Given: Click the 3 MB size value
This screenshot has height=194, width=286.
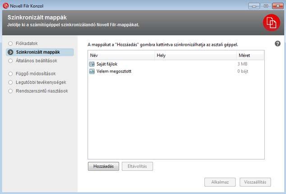Looking at the screenshot, I should coord(242,64).
